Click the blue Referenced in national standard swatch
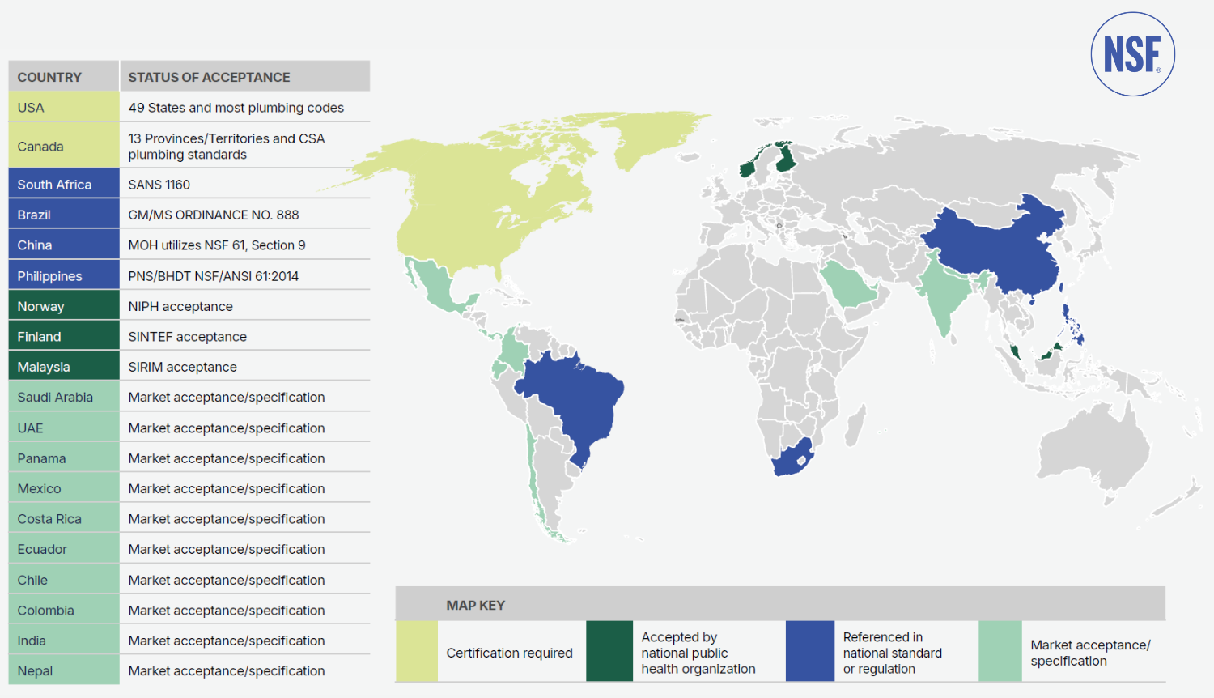 pos(809,651)
